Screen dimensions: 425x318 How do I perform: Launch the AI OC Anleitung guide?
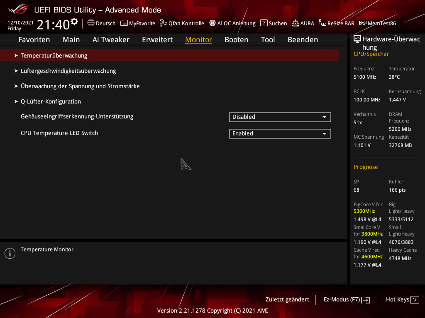(232, 23)
